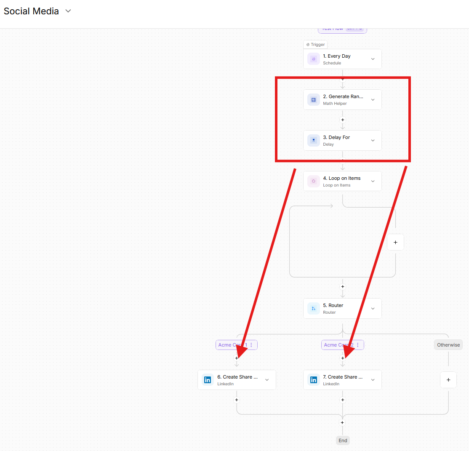Select the Math Helper step icon
This screenshot has width=469, height=451.
click(313, 100)
